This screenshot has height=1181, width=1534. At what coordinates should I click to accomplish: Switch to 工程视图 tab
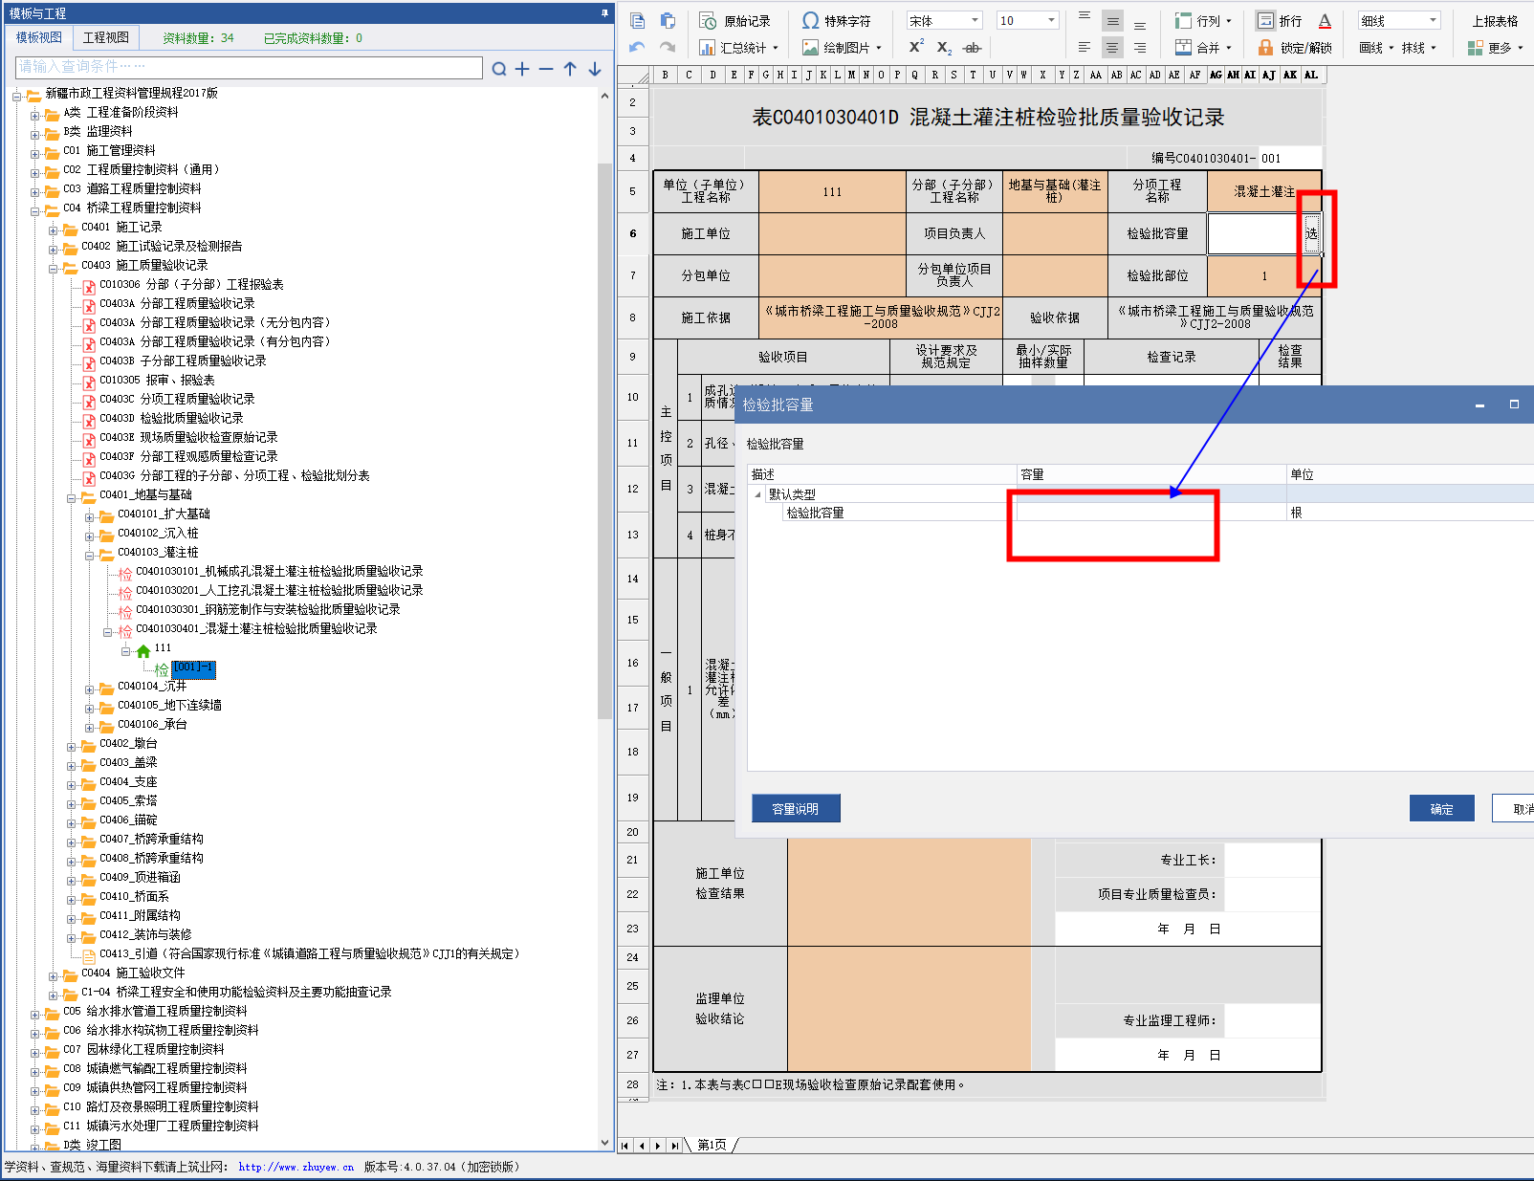pyautogui.click(x=106, y=37)
